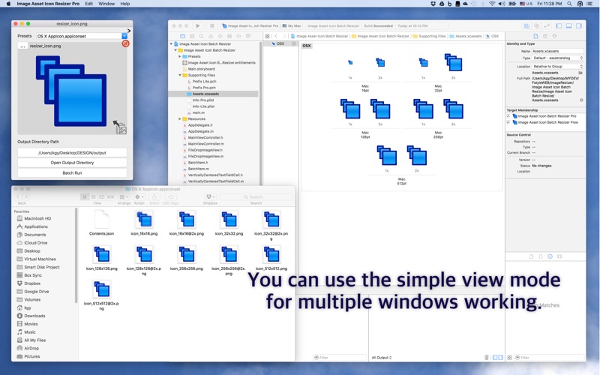Select AppDelegate.h in Xcode navigator
The width and height of the screenshot is (600, 375).
click(x=200, y=125)
